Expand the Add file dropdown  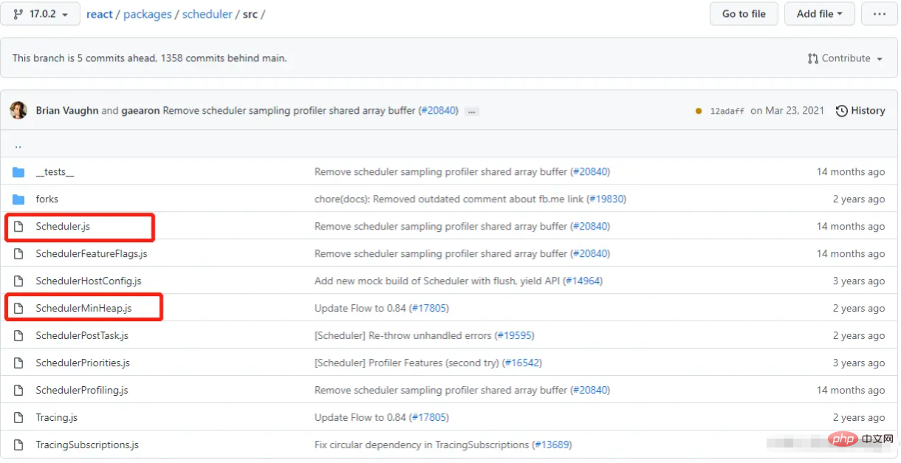819,14
